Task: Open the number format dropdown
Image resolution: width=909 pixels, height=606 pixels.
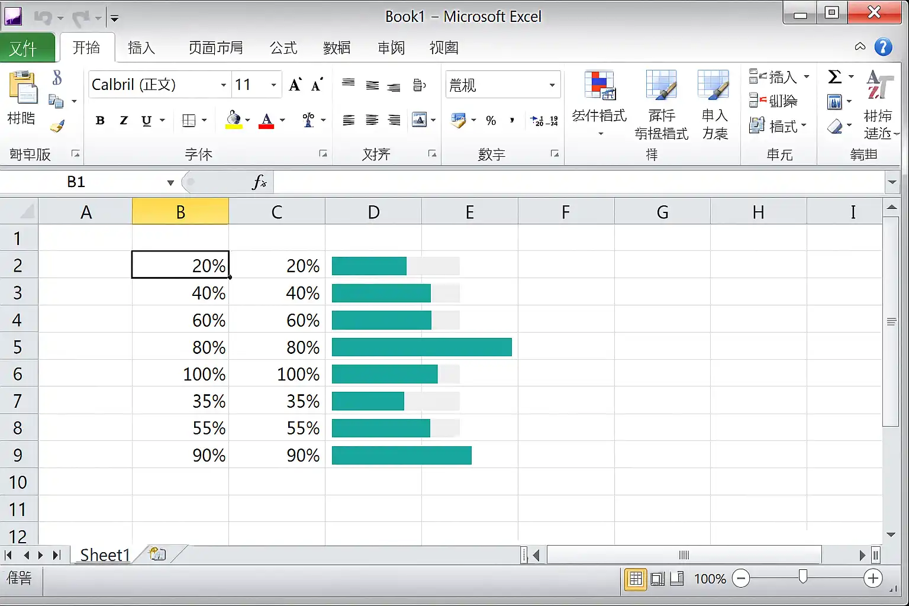Action: click(x=552, y=85)
